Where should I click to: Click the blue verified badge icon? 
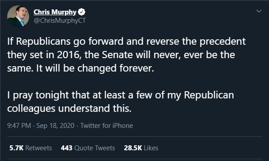click(x=81, y=12)
